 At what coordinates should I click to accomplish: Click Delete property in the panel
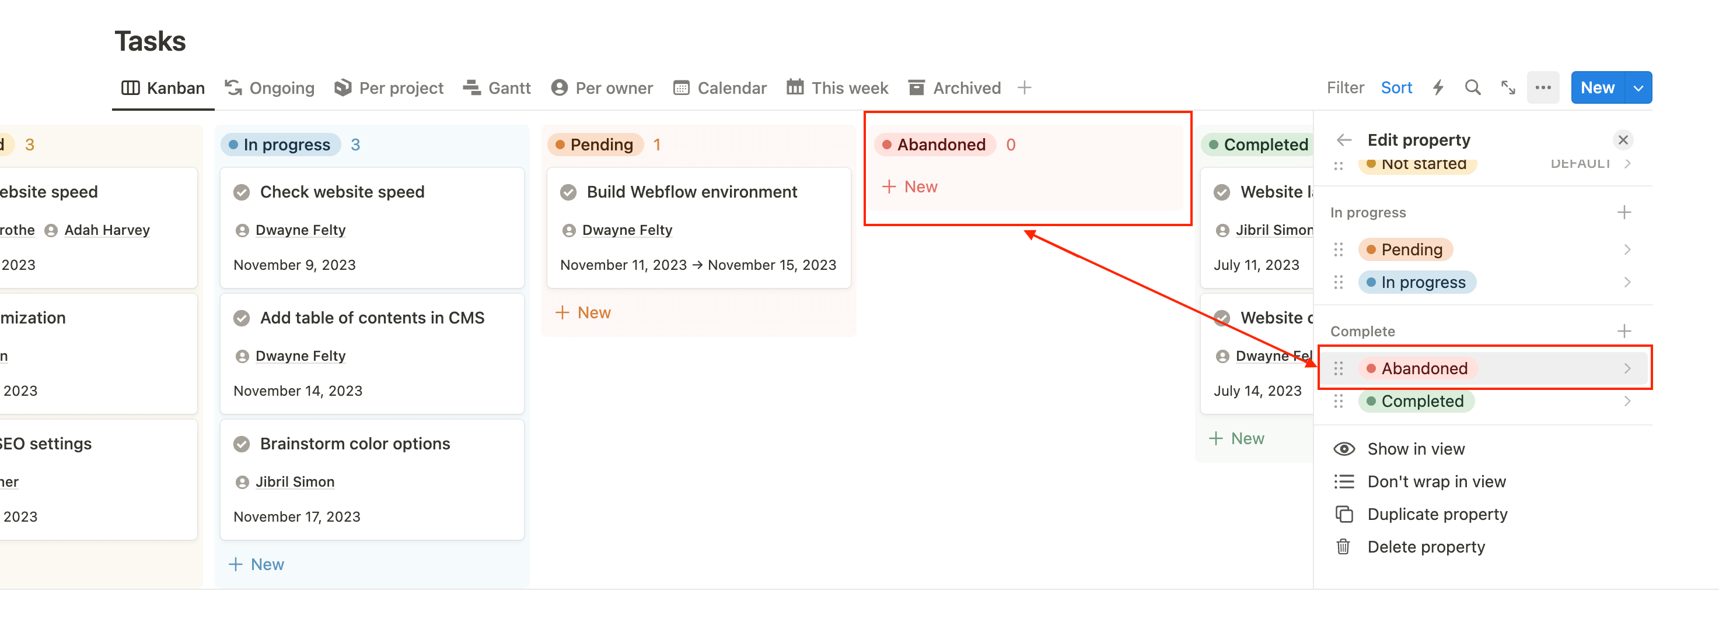tap(1426, 546)
